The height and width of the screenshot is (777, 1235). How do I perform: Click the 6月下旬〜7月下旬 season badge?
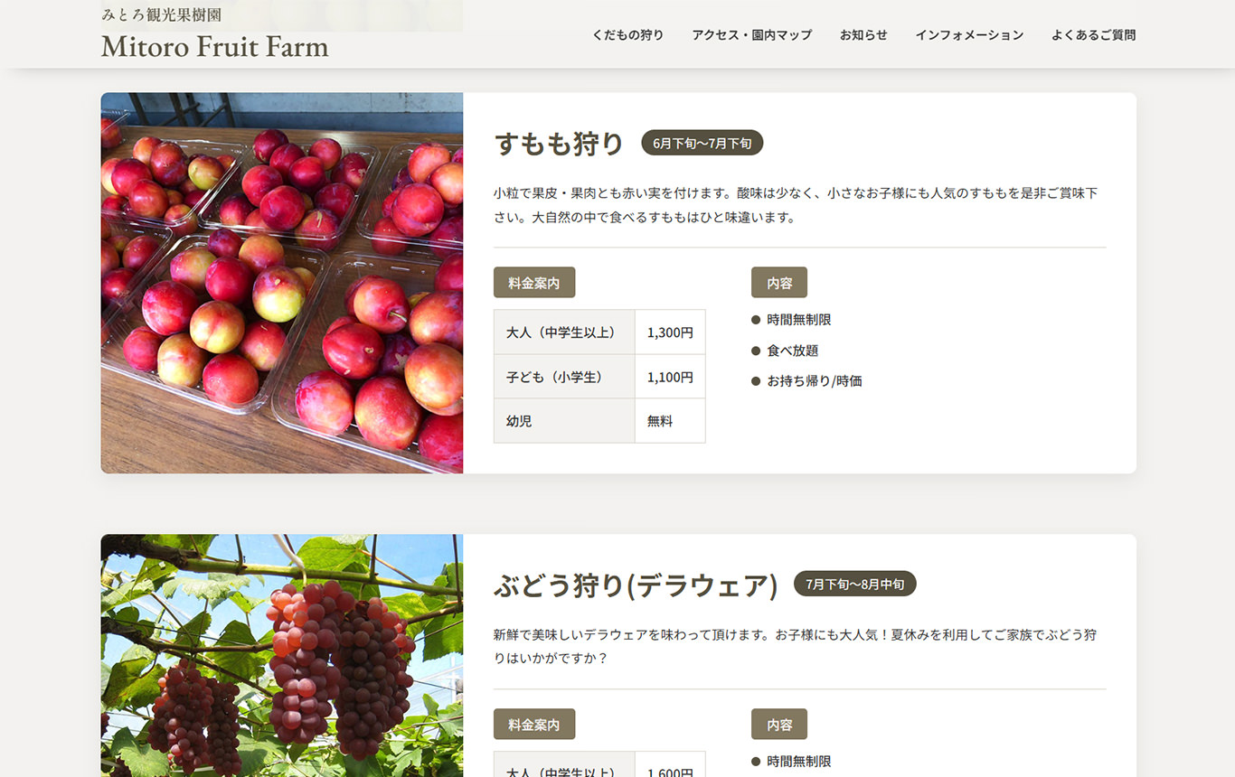pyautogui.click(x=702, y=143)
